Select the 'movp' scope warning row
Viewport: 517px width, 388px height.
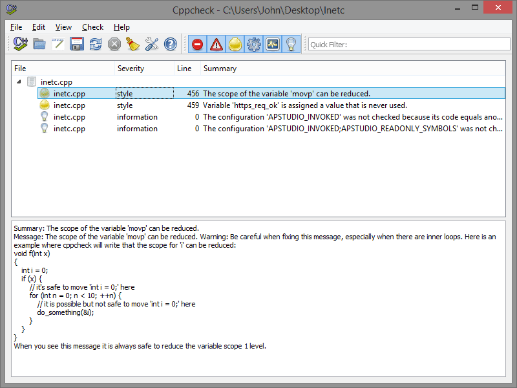point(258,93)
